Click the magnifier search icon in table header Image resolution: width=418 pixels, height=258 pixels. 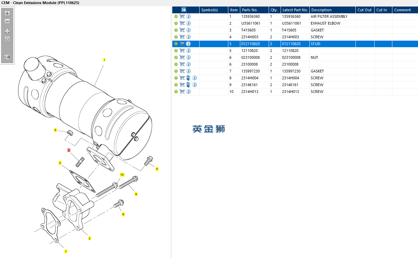pyautogui.click(x=184, y=10)
